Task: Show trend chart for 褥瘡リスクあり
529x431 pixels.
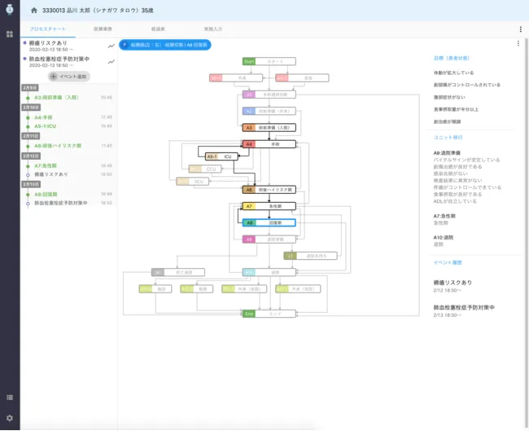Action: tap(111, 46)
